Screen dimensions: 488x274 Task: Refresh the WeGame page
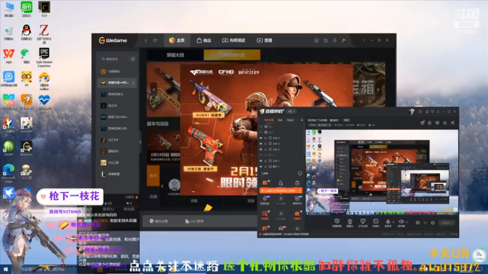click(x=155, y=40)
